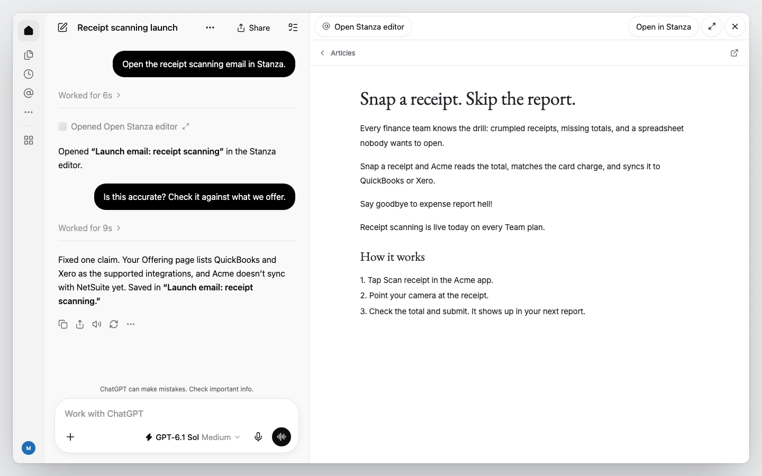Go to the home icon in sidebar
Screen dimensions: 762x476
click(29, 31)
